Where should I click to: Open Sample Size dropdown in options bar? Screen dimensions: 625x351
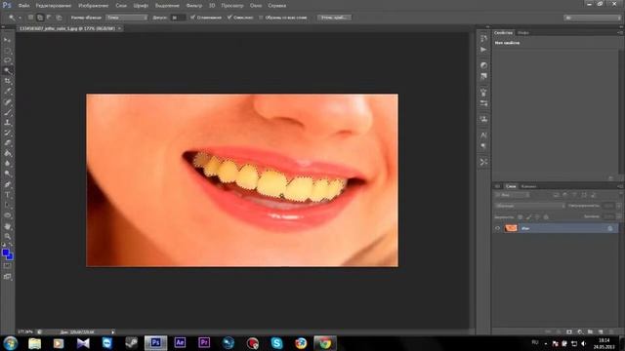(x=126, y=18)
